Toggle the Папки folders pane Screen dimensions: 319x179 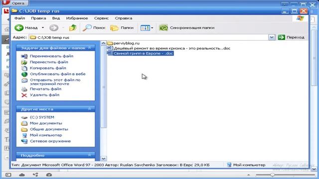pyautogui.click(x=122, y=28)
